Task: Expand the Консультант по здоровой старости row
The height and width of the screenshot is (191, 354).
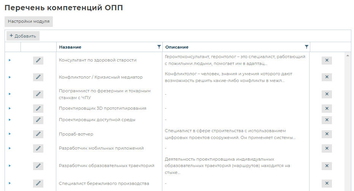Action: point(10,60)
